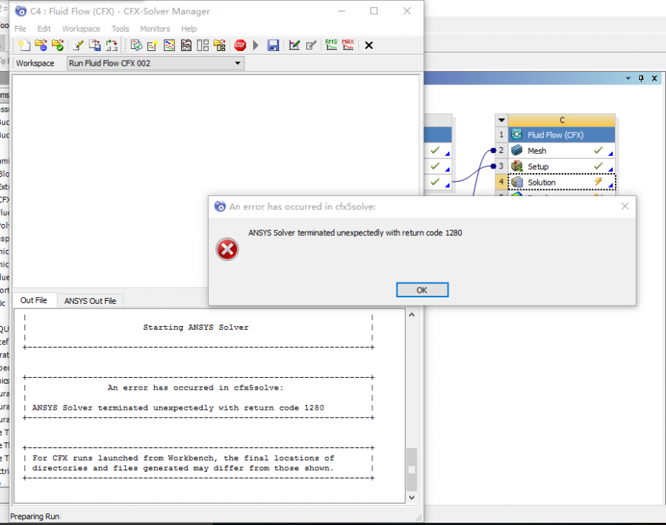
Task: Click the dialog message text with return code 1280
Action: pos(355,233)
